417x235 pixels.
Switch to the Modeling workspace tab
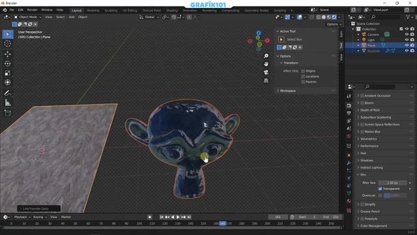[x=93, y=10]
